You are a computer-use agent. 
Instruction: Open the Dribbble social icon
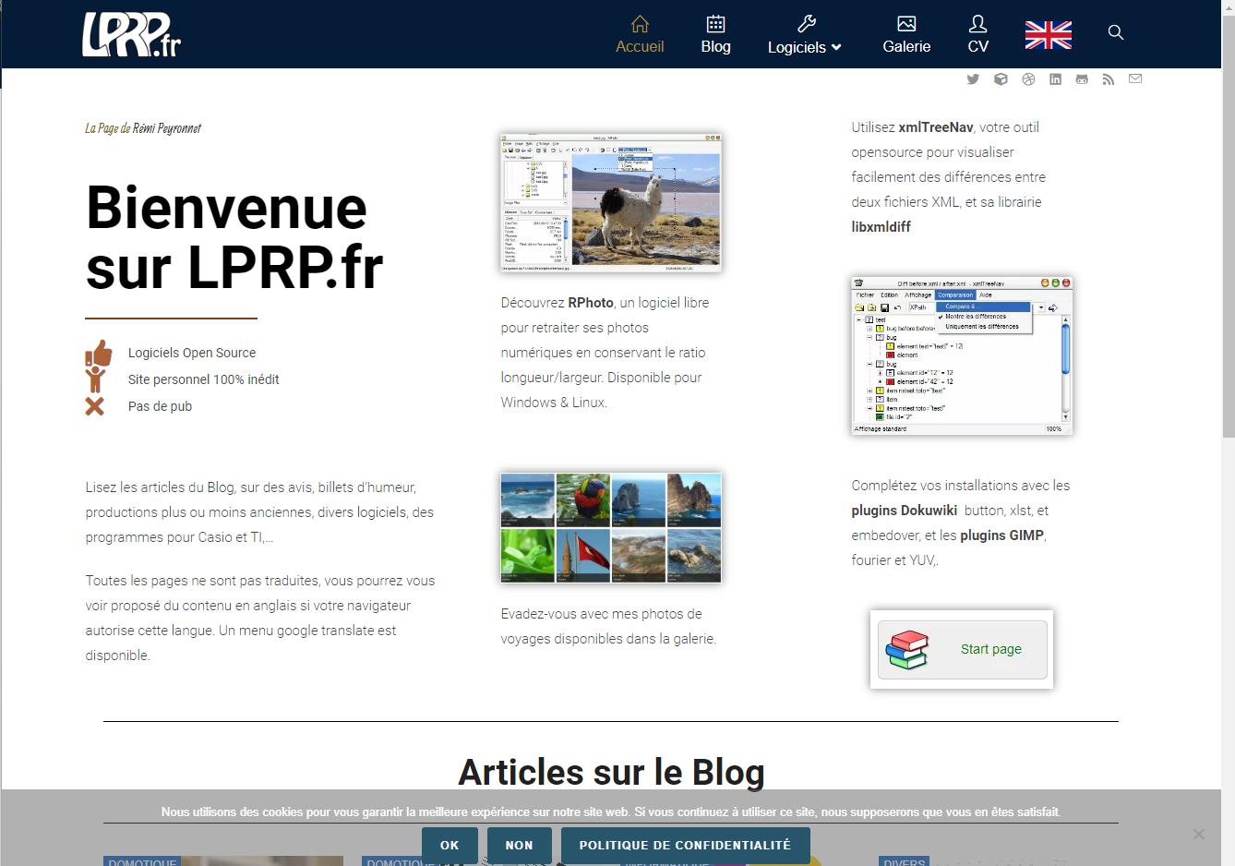(1028, 79)
